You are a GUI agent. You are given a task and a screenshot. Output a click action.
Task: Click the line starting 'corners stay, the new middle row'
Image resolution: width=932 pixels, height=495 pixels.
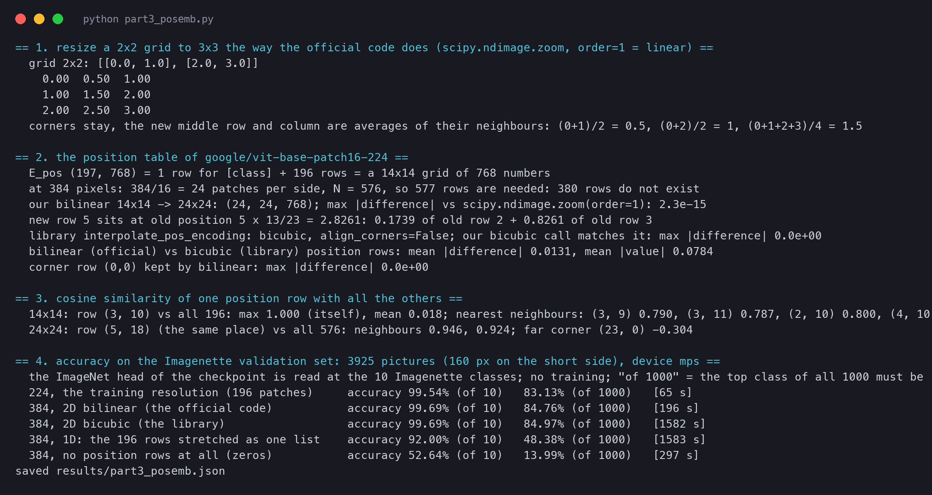446,126
